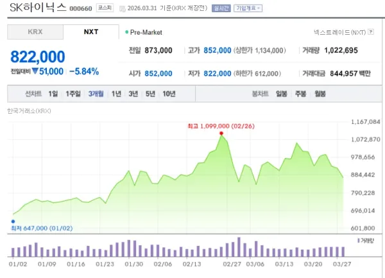
Task: Select the NXT tab
Action: (x=91, y=32)
